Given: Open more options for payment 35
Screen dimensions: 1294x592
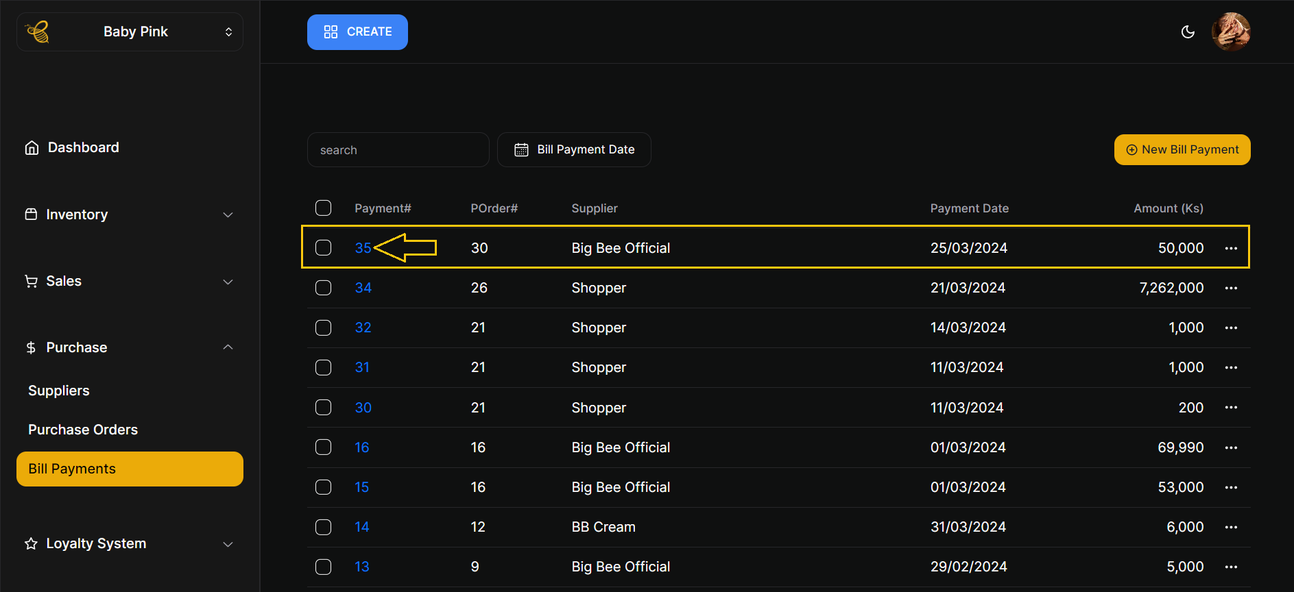Looking at the screenshot, I should (1231, 248).
